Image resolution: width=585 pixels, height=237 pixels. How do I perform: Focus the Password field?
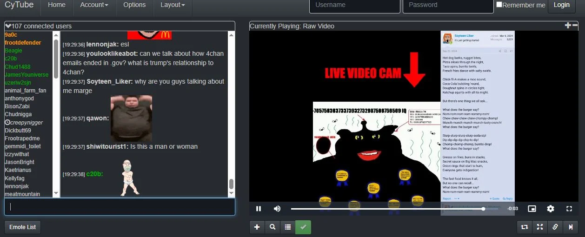point(448,5)
